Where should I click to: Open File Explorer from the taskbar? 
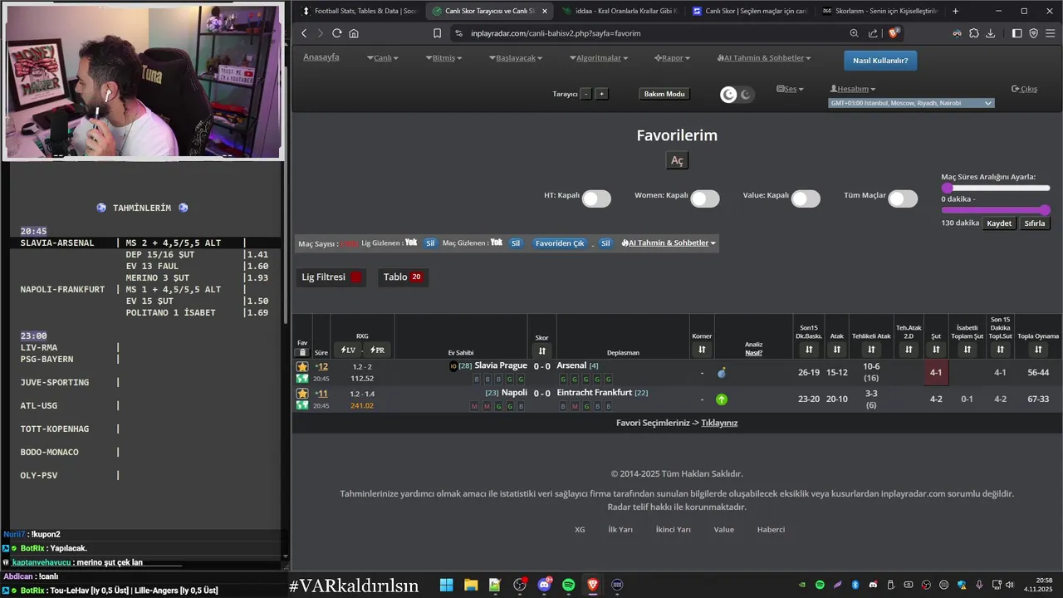[471, 585]
